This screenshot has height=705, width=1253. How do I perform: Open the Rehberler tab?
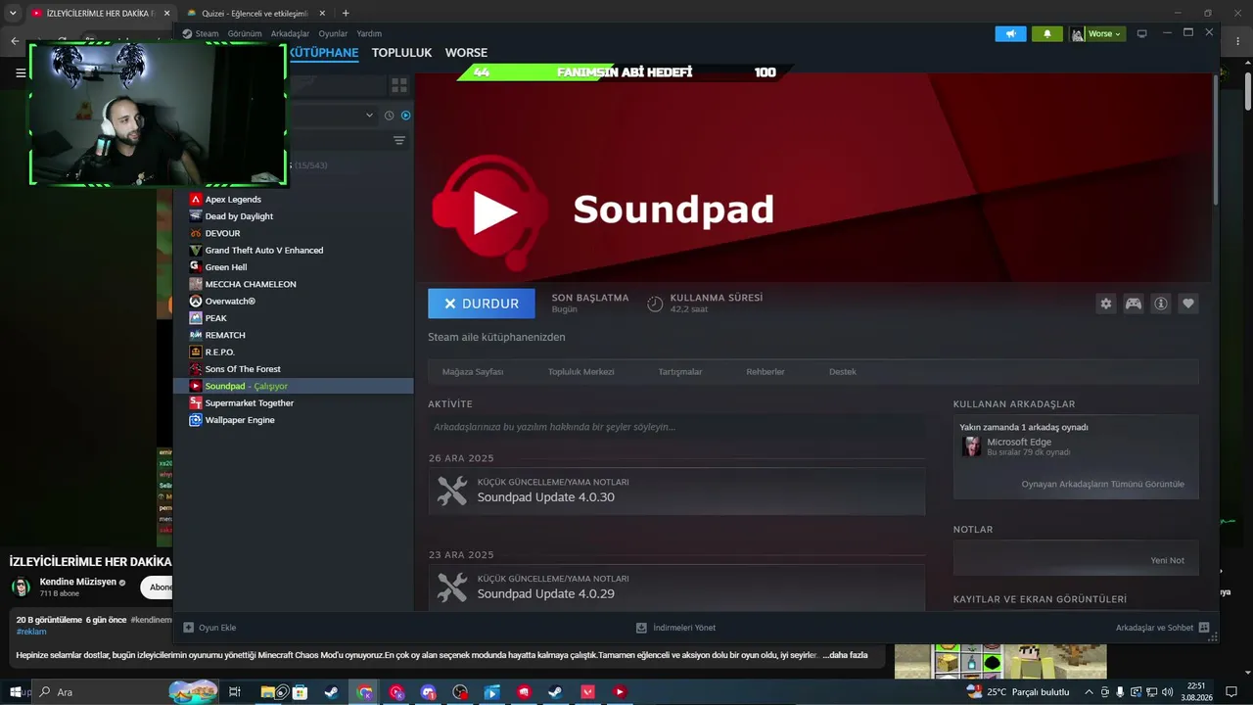coord(766,372)
